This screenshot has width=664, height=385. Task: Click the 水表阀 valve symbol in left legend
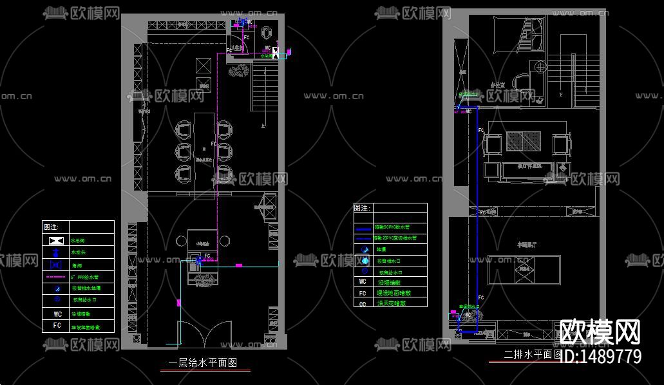(x=55, y=240)
